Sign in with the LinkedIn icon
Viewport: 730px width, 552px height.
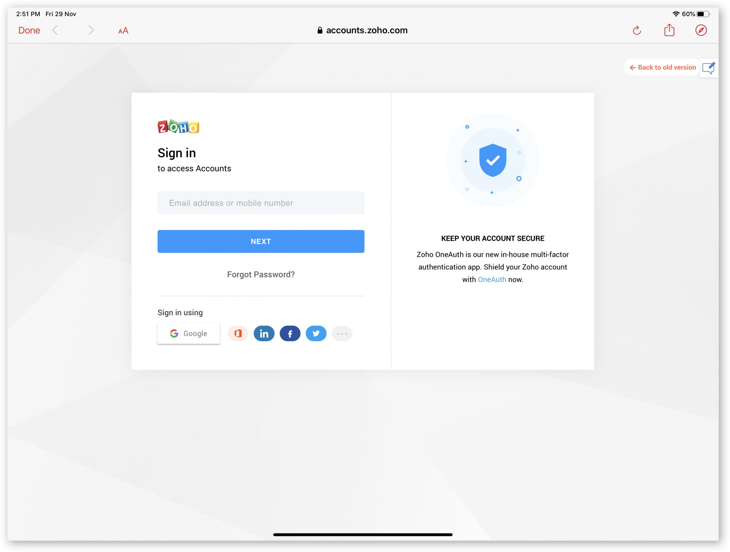point(264,333)
